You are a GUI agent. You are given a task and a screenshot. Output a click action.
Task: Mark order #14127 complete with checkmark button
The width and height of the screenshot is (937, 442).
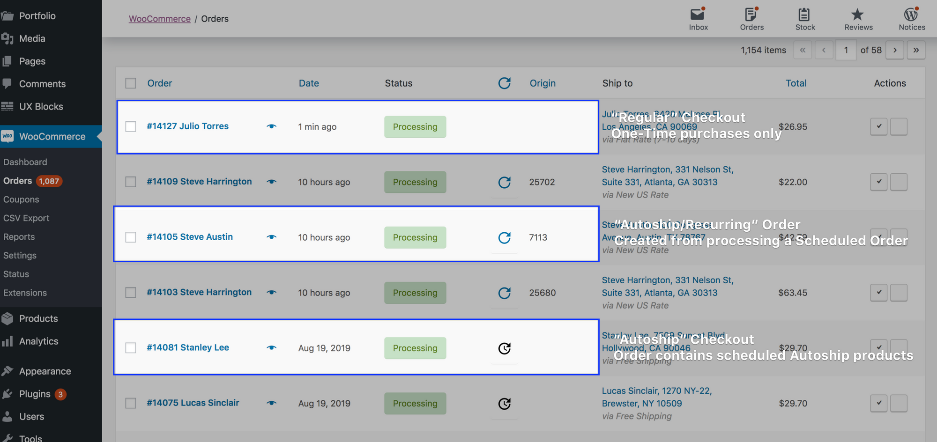879,126
